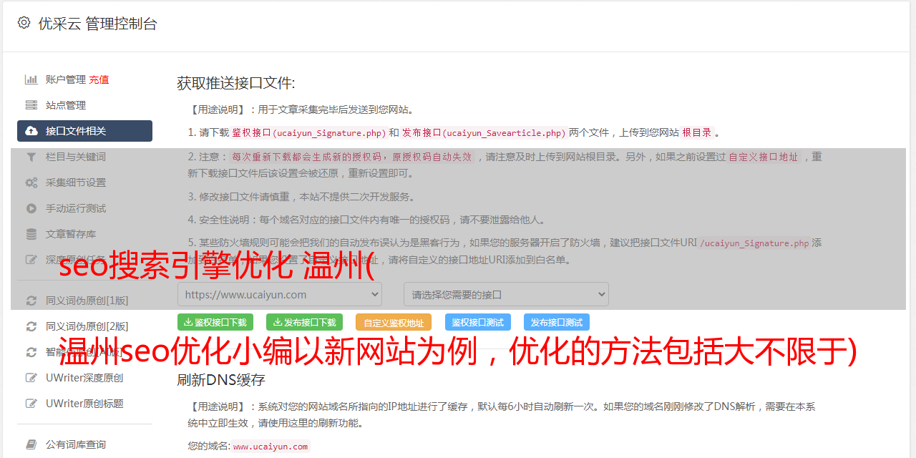
Task: Click the red 充值 recharge link
Action: click(99, 79)
